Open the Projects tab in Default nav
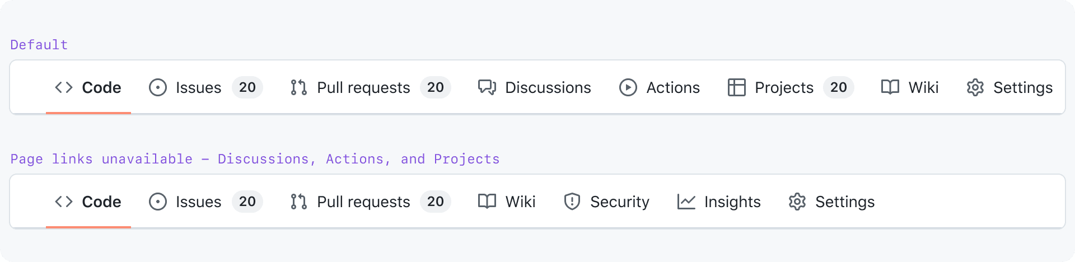Viewport: 1075px width, 262px height. [791, 87]
